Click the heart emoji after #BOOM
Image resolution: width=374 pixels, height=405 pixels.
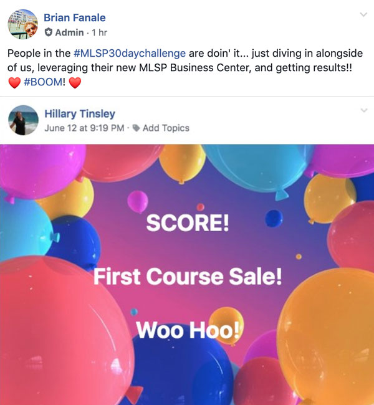(x=75, y=82)
